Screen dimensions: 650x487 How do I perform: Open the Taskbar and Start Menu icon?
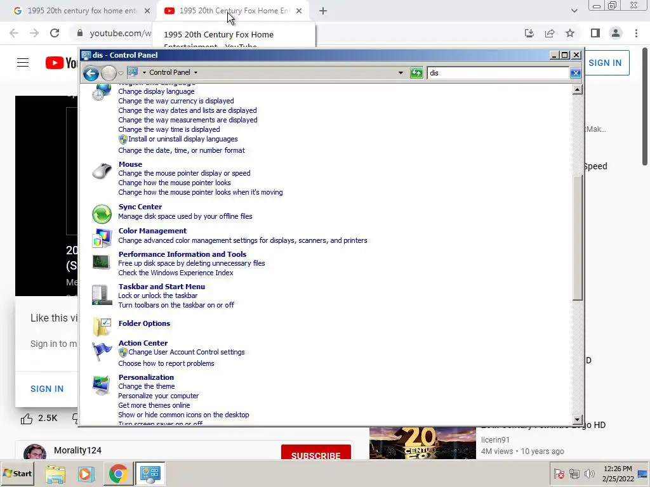coord(102,295)
